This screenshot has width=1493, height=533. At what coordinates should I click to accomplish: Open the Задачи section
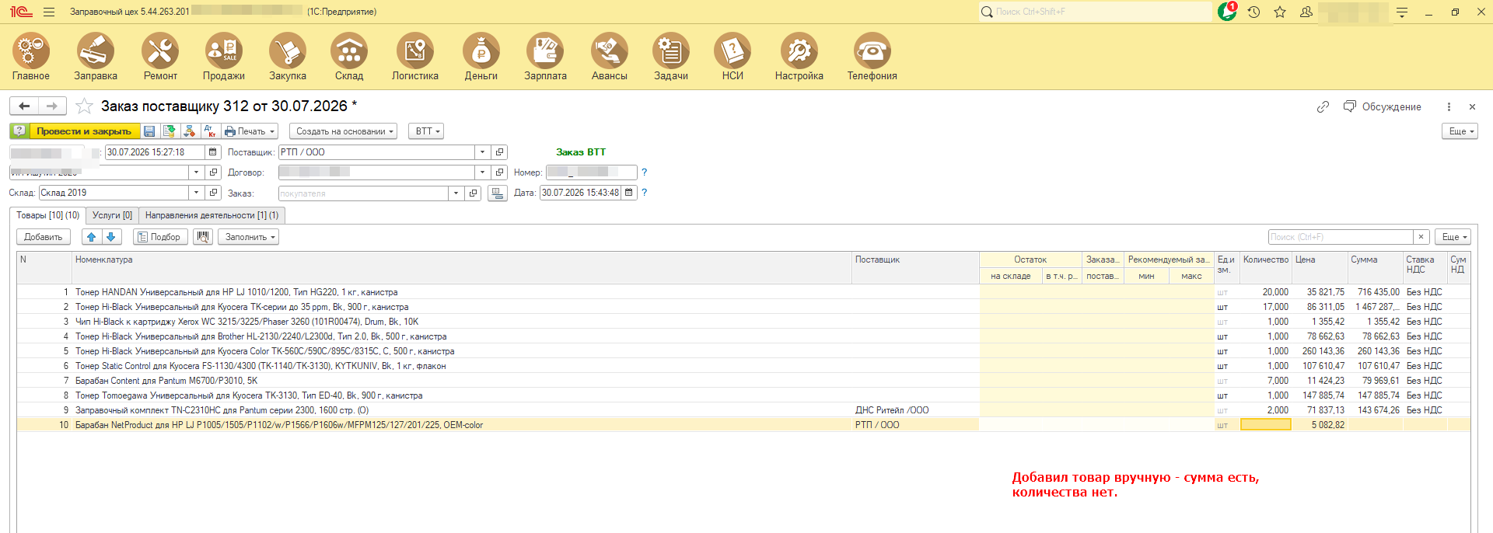(671, 57)
